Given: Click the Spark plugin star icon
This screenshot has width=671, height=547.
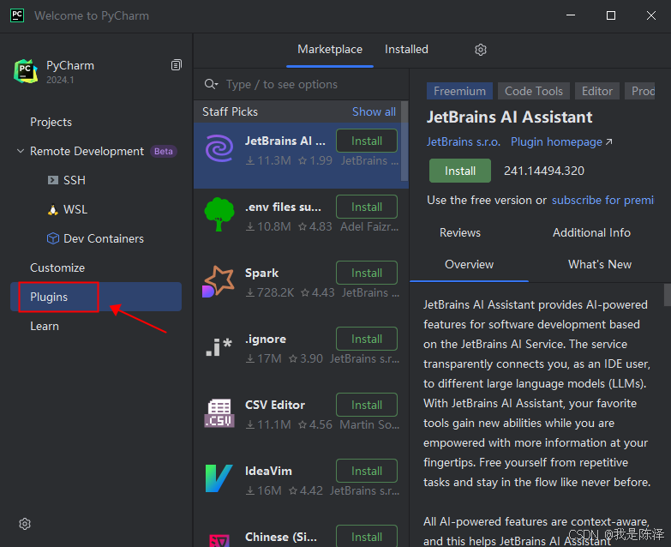Looking at the screenshot, I should 219,280.
